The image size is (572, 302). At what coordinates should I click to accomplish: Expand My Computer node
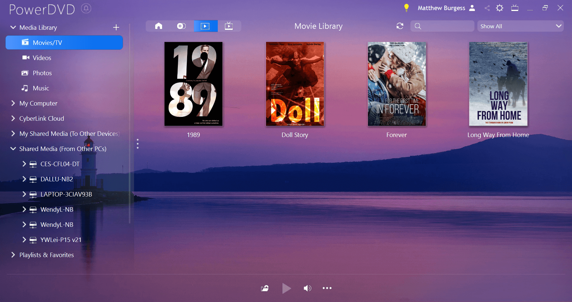(x=13, y=103)
